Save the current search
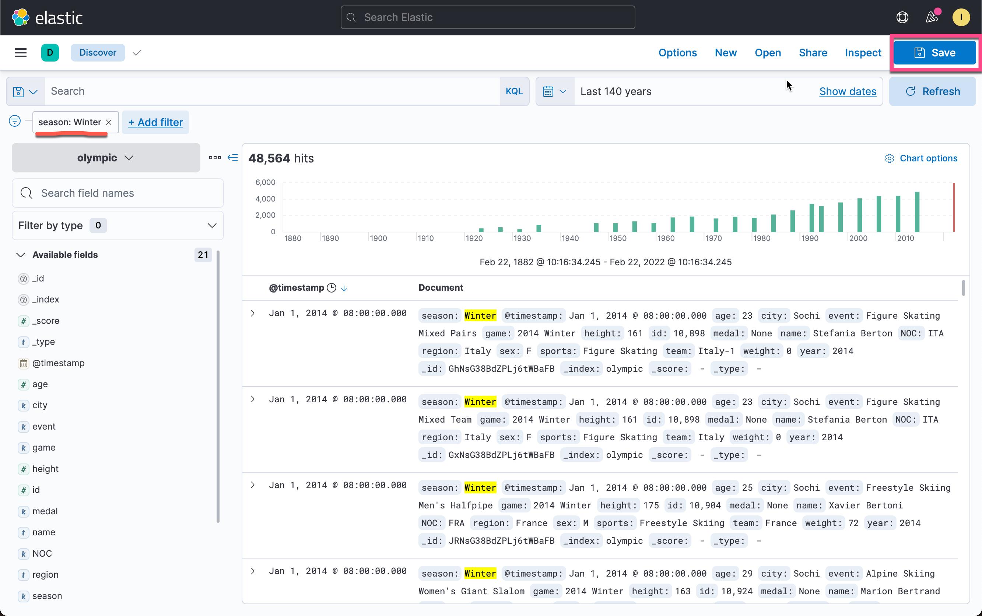Screen dimensions: 982x616 pos(934,53)
